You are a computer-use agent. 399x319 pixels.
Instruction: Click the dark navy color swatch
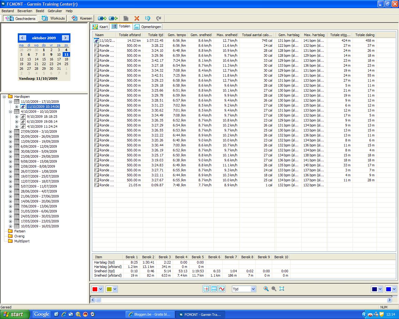tap(374, 289)
